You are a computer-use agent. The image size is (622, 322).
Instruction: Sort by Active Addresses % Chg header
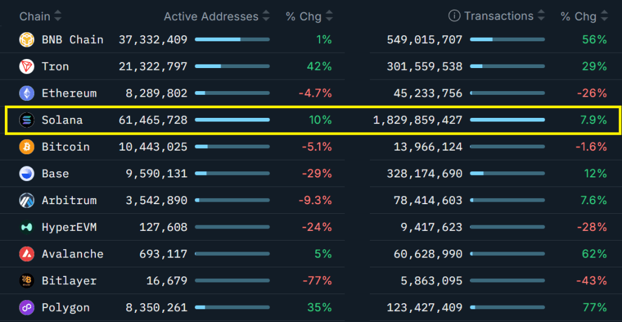pyautogui.click(x=309, y=16)
